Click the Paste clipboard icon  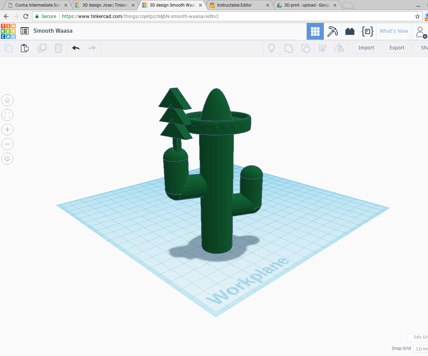point(24,48)
